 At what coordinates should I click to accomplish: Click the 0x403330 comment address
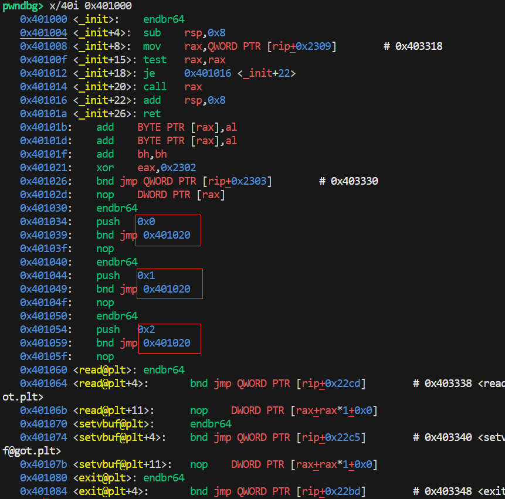(354, 181)
